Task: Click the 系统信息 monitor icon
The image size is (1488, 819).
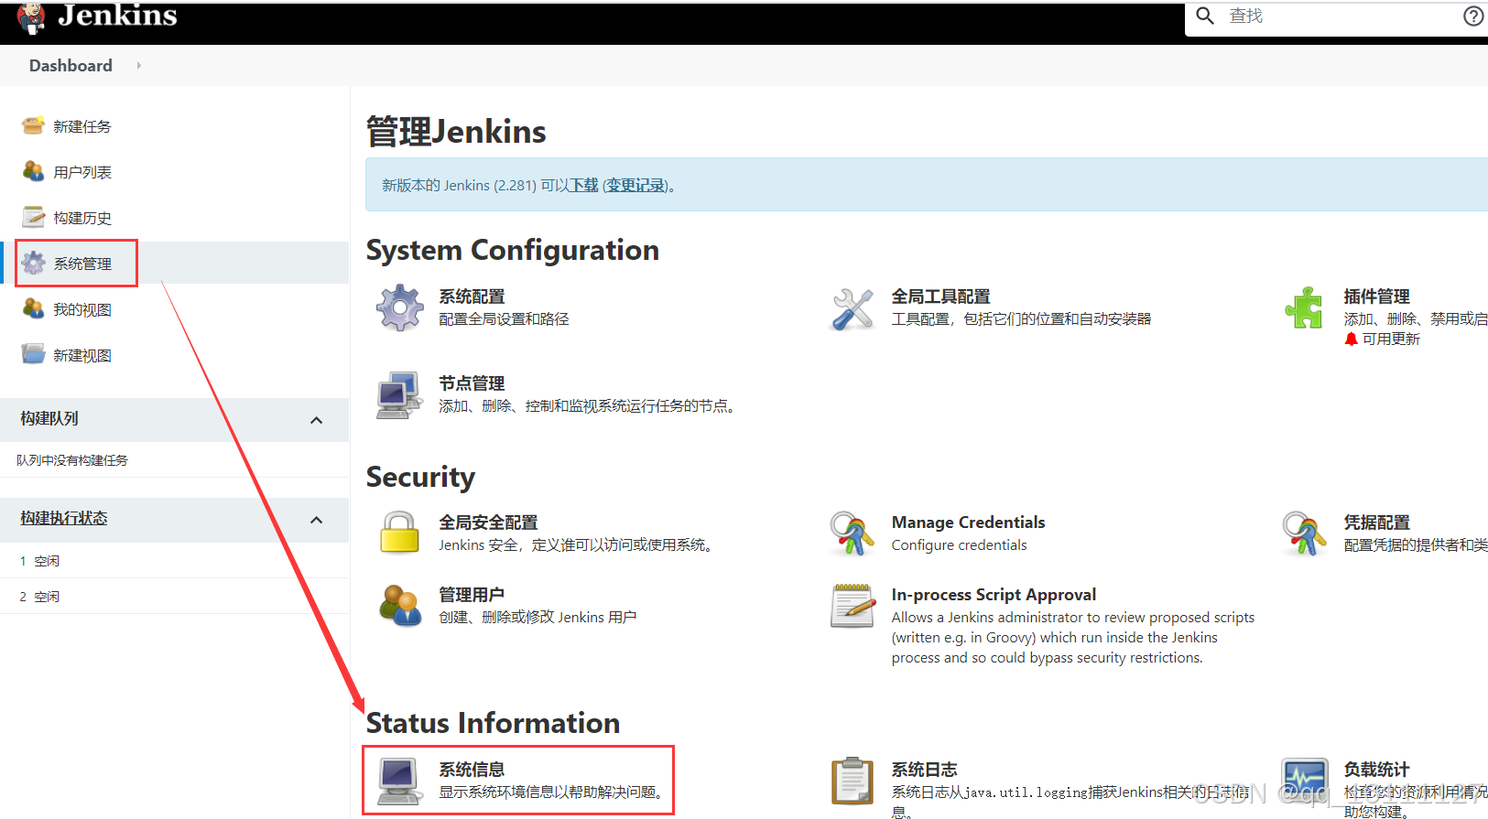Action: click(x=399, y=781)
